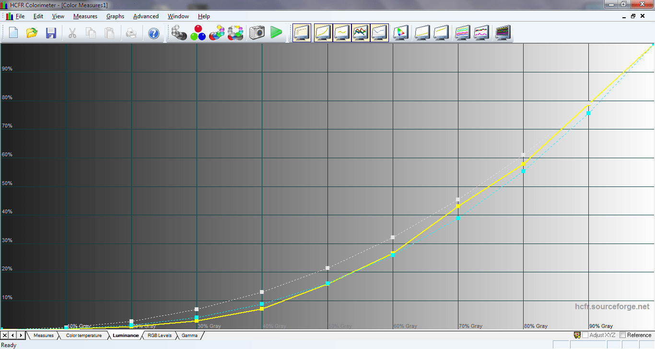Toggle the RGB Levels graph view button

point(360,33)
